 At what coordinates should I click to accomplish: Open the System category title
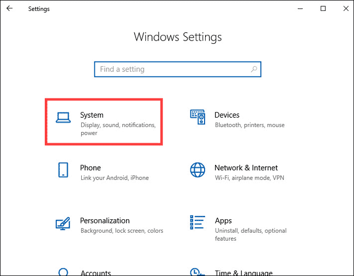(92, 115)
